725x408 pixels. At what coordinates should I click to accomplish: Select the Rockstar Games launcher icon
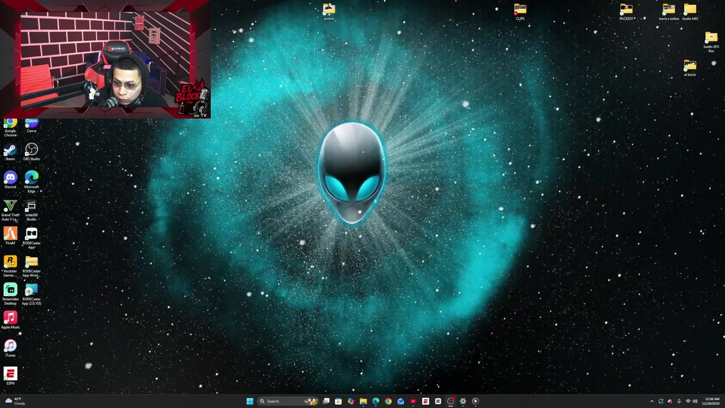(10, 266)
